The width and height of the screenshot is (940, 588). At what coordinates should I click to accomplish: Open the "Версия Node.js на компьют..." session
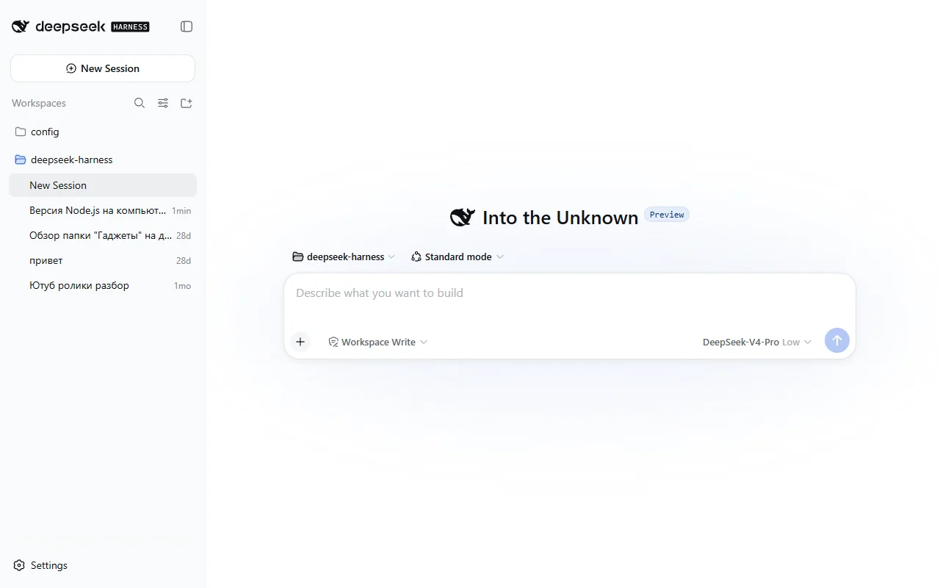pos(103,210)
